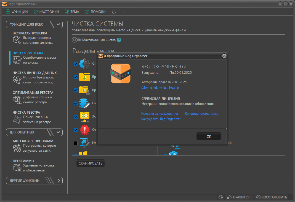Open the Autostart programs flag icon
This screenshot has width=295, height=202.
(17, 148)
